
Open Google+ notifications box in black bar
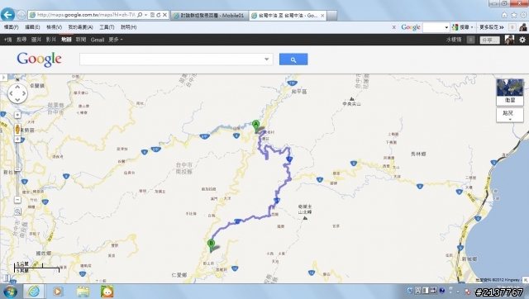tap(470, 40)
